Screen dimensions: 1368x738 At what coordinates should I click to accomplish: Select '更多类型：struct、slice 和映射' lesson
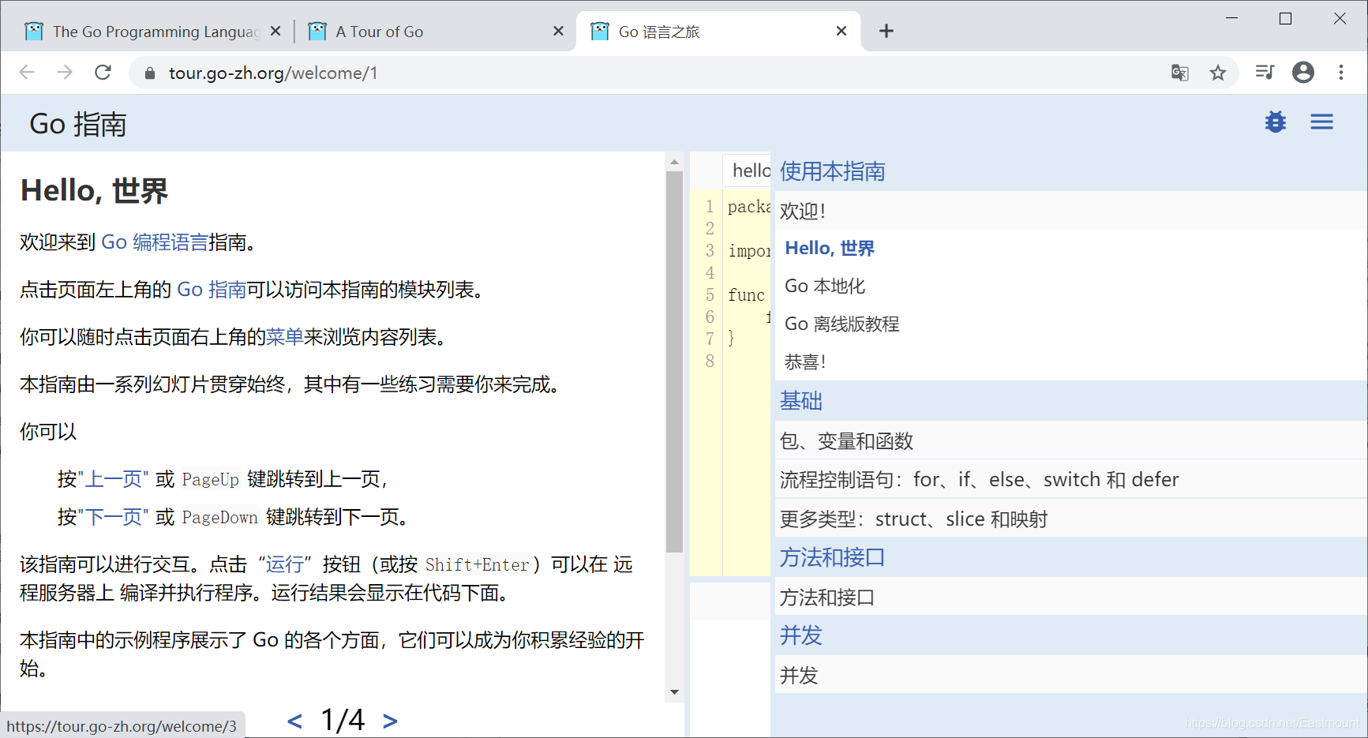(1071, 519)
